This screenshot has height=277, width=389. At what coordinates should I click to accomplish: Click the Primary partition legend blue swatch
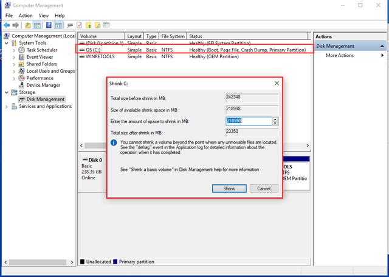click(x=115, y=262)
